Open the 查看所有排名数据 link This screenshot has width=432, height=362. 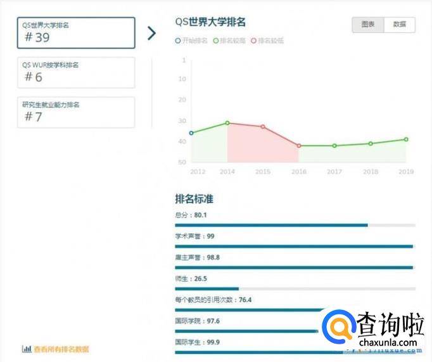tap(61, 349)
